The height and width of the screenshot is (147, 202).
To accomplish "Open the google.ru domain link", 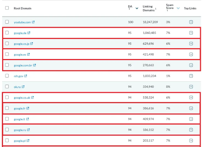I will (20, 130).
